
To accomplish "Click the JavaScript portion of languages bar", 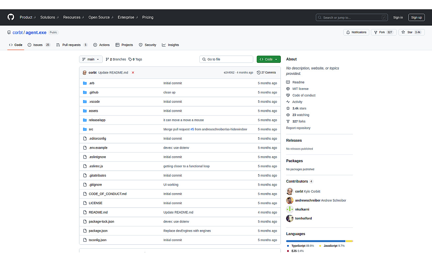I will (349, 241).
